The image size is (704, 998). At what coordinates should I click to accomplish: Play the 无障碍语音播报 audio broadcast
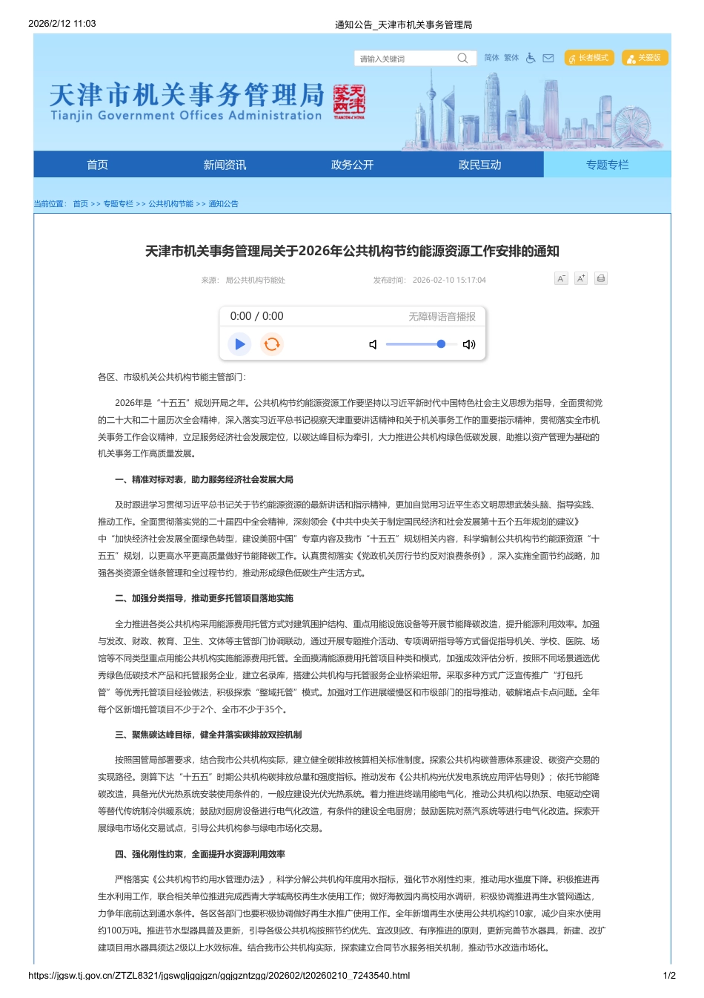239,344
